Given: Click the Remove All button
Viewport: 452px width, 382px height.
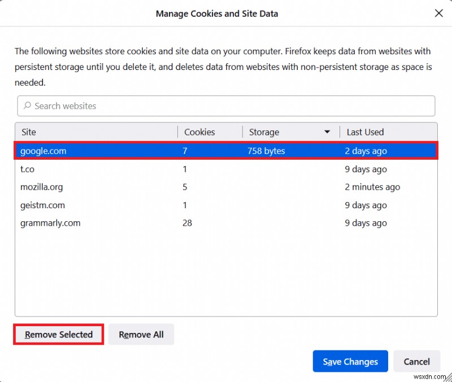Looking at the screenshot, I should tap(141, 334).
